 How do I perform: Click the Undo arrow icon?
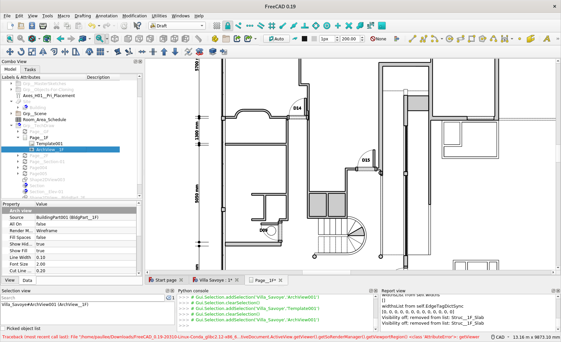click(91, 26)
